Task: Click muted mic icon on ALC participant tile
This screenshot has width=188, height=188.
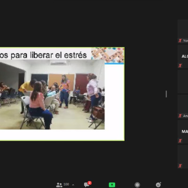Action: click(180, 65)
